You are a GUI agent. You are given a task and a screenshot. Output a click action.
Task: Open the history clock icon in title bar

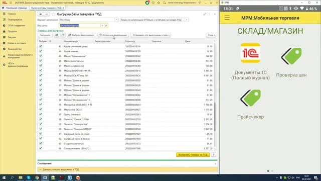[x=153, y=3]
